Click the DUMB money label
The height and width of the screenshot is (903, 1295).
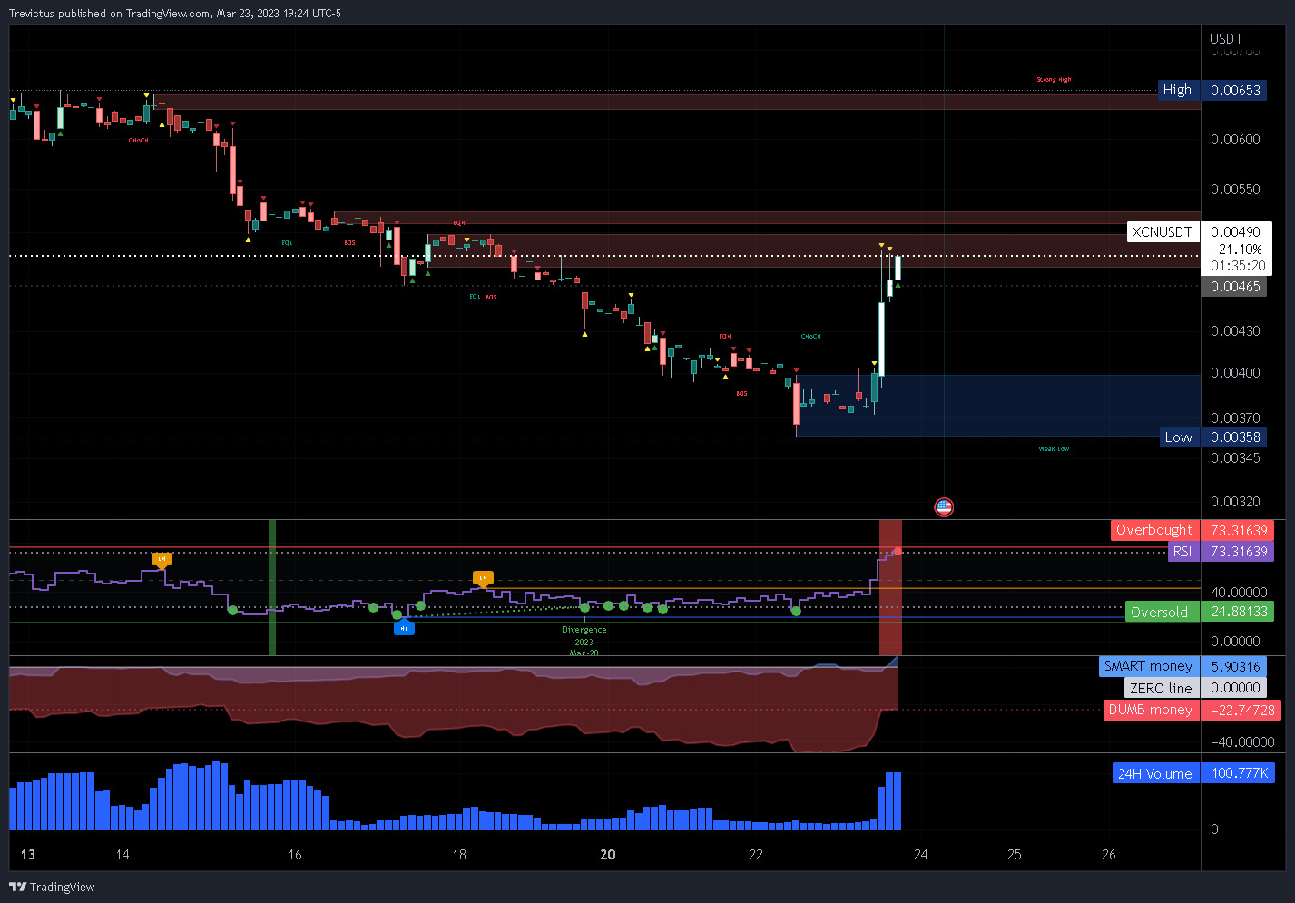pyautogui.click(x=1151, y=710)
